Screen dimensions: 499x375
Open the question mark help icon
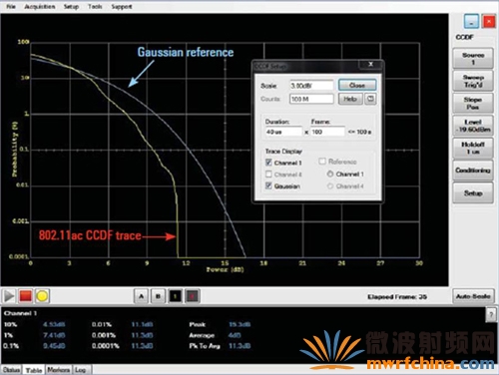pyautogui.click(x=491, y=315)
